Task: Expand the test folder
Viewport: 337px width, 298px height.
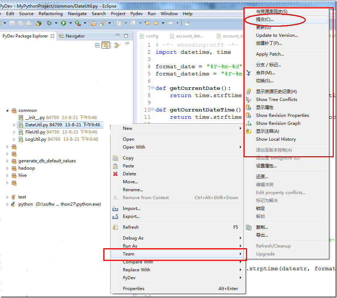Action: tap(7, 197)
